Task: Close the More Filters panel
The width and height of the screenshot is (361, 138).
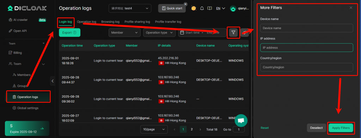Action: coord(351,8)
